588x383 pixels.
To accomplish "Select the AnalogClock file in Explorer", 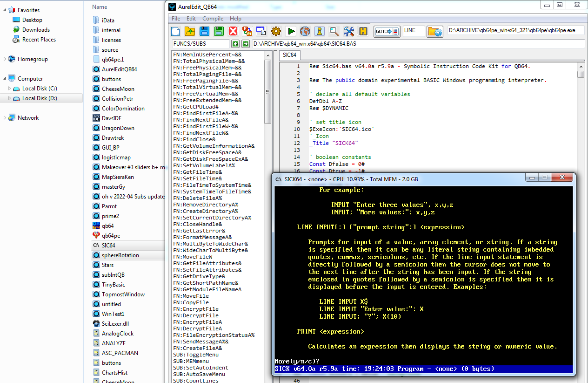I will 118,334.
